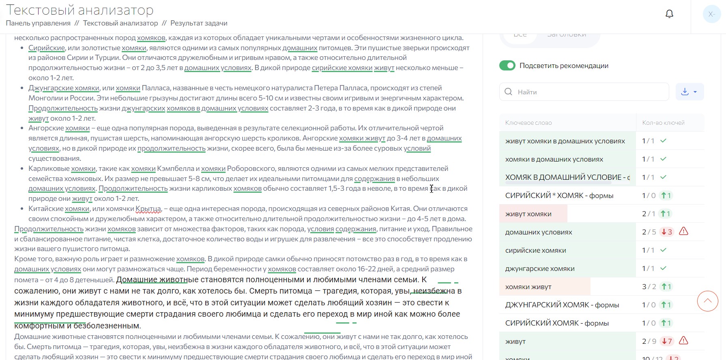
Task: Click the 'Найти' search input field
Action: tap(588, 92)
